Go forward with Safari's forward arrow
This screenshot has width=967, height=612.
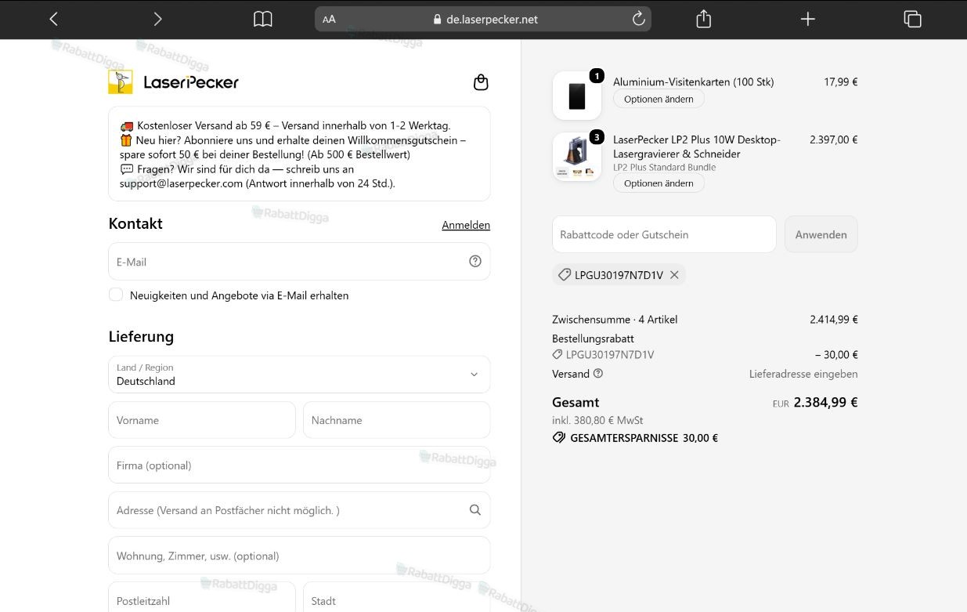pos(157,19)
